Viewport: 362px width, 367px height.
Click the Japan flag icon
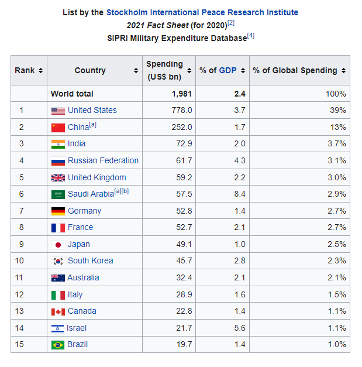click(58, 245)
